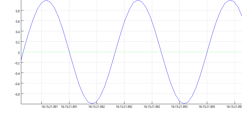242x113 pixels.
Task: Pick the second trough of the blue curve
Action: (x=184, y=103)
